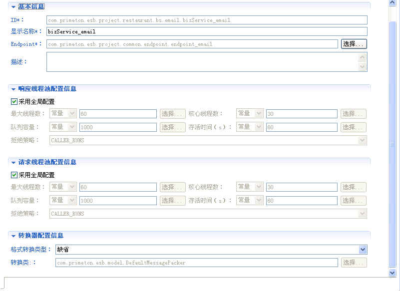The height and width of the screenshot is (291, 400).
Task: Collapse the 请求线程池配置信息 section
Action: point(13,162)
